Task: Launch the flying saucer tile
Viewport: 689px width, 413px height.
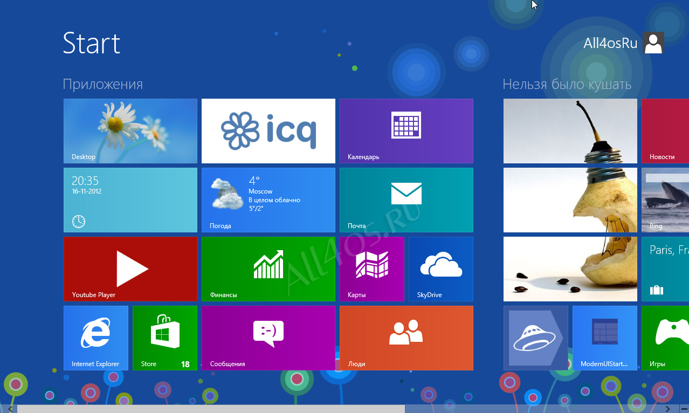Action: [x=536, y=338]
